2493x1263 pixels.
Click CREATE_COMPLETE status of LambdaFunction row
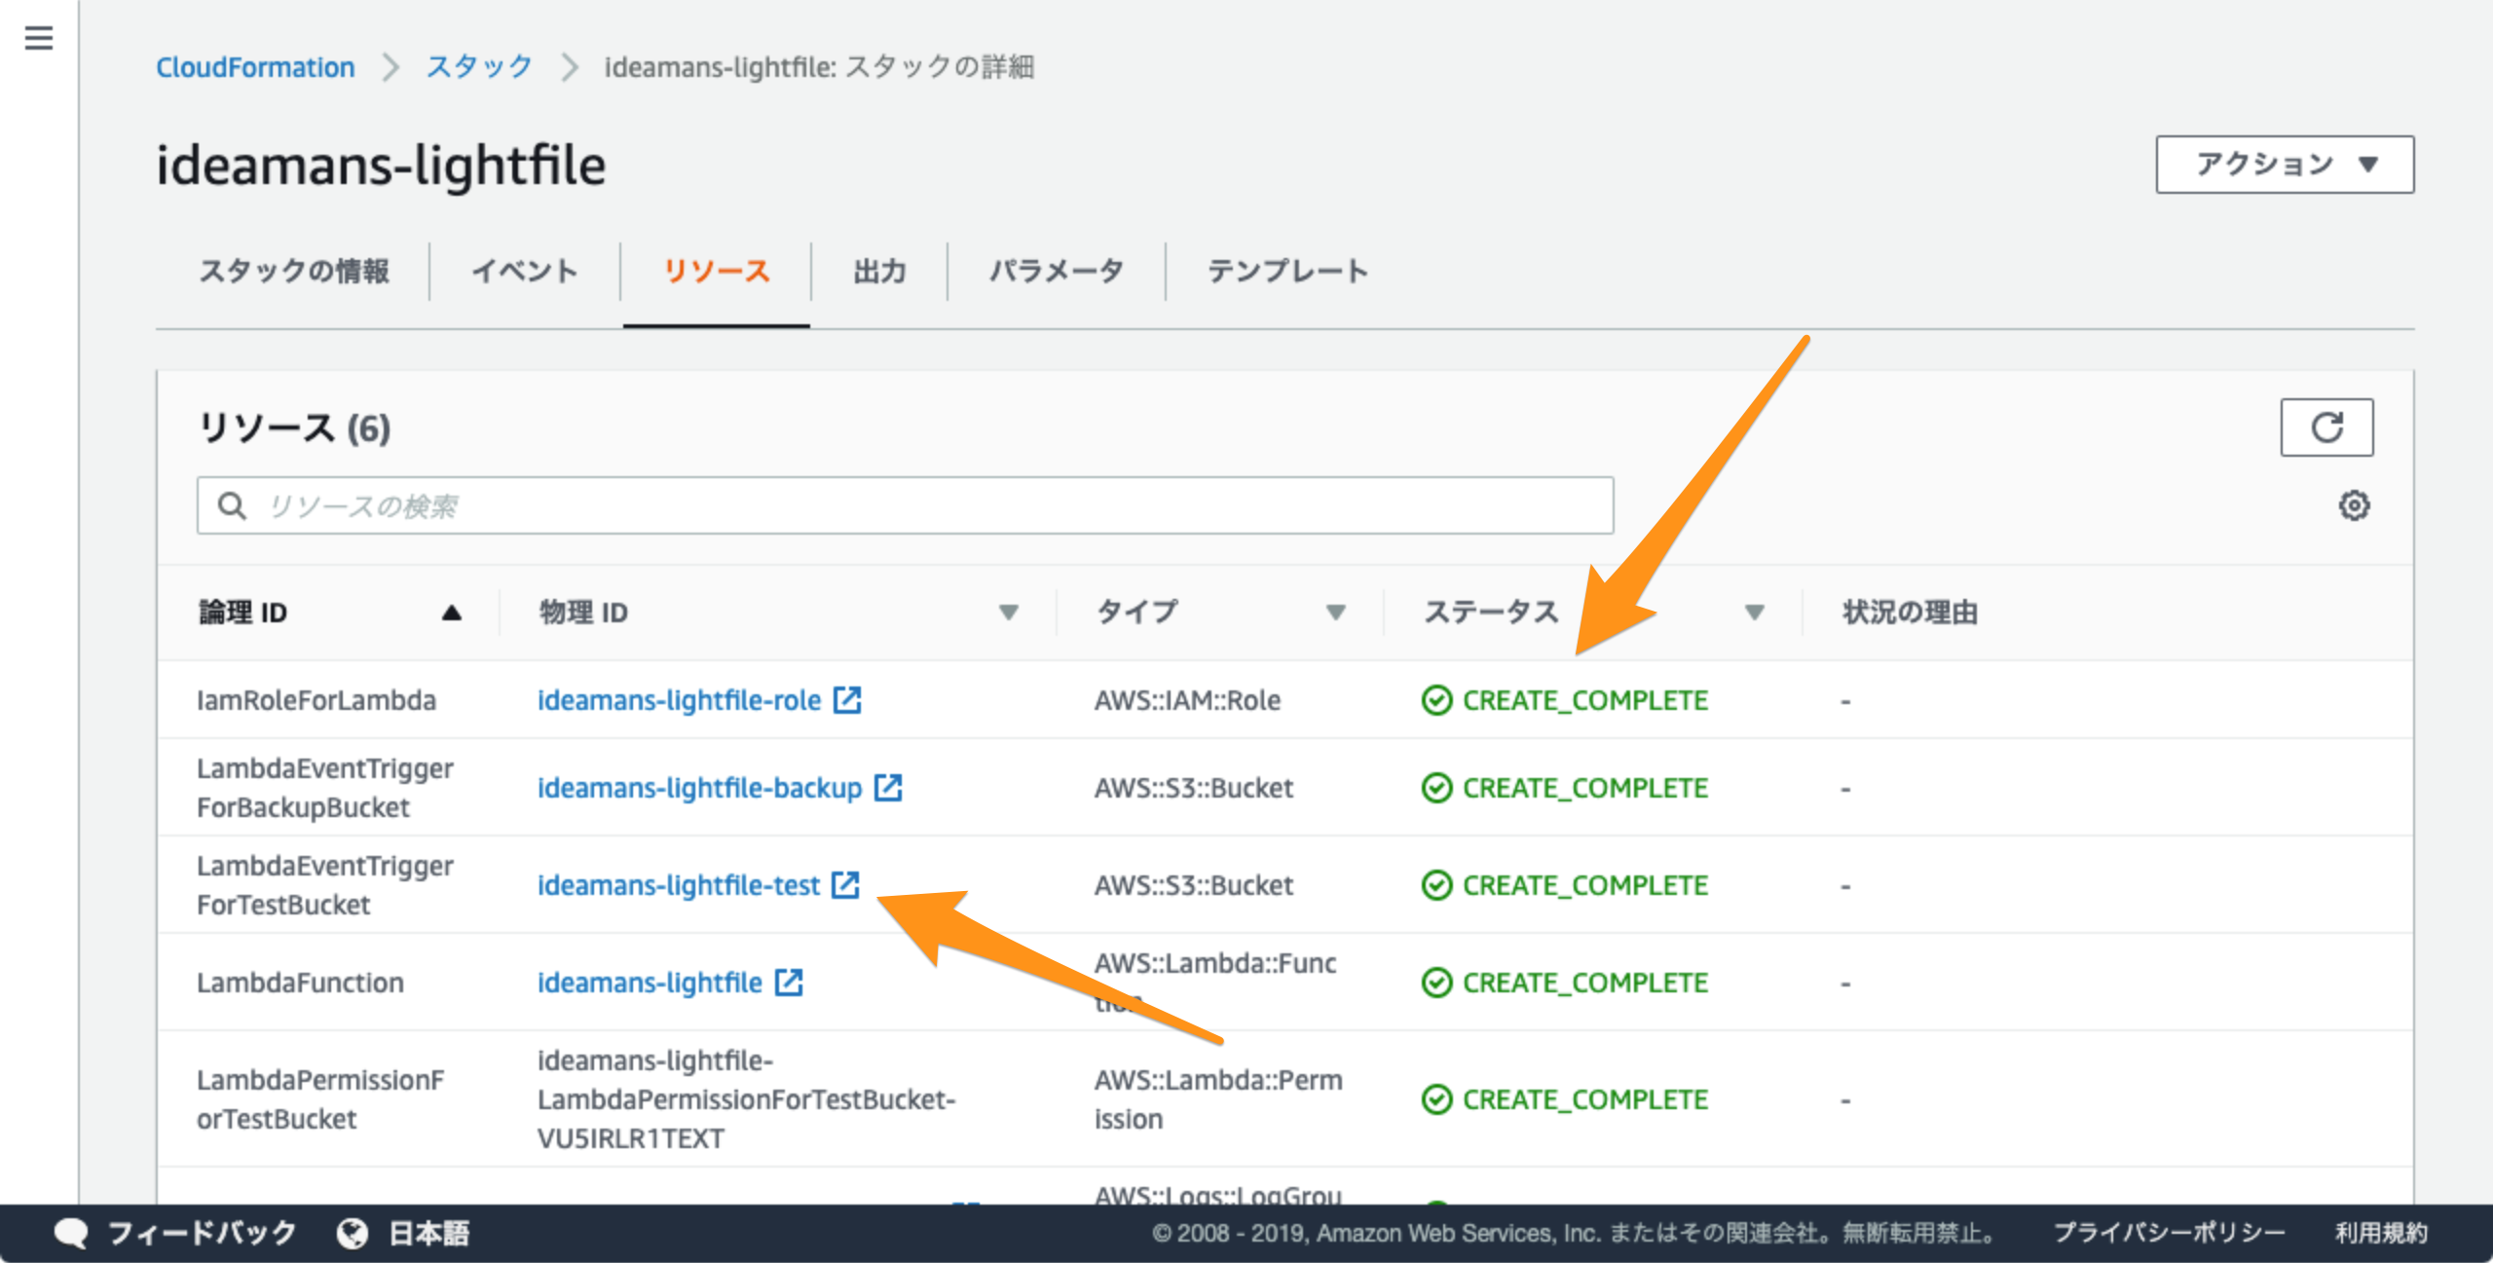1565,983
